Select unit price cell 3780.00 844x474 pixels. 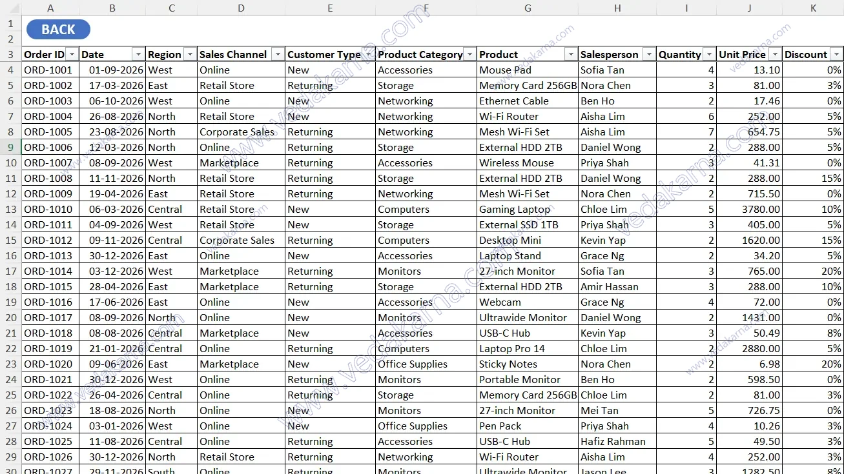pyautogui.click(x=749, y=210)
